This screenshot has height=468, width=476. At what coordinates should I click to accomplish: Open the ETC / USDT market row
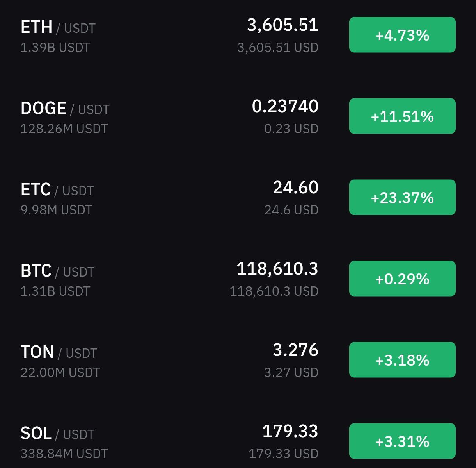238,197
